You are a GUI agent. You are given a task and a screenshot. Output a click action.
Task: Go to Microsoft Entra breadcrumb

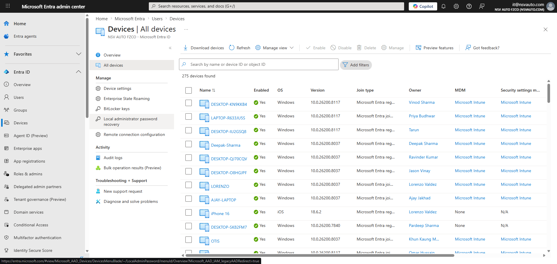click(x=130, y=19)
